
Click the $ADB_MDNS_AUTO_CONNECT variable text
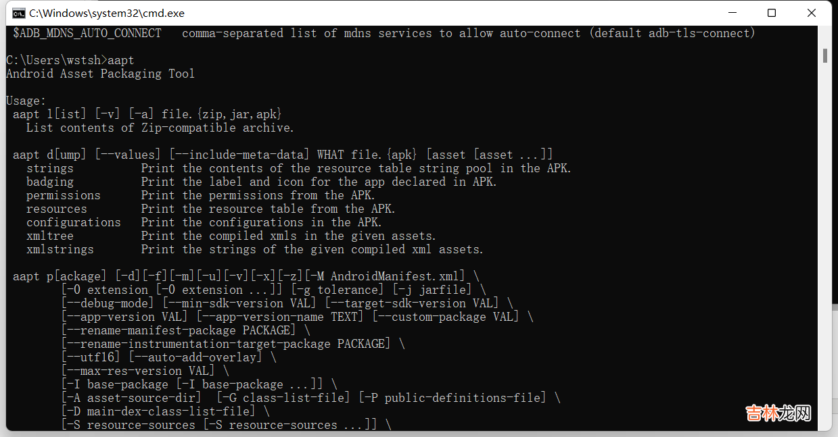point(87,33)
